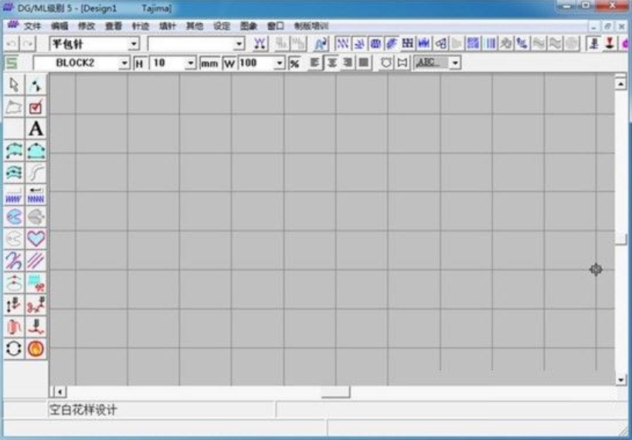The image size is (632, 440).
Task: Open the 针迹 menu
Action: click(x=140, y=26)
